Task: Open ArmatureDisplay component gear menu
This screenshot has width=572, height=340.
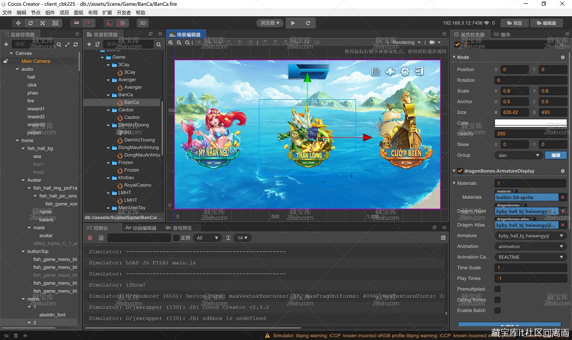Action: click(562, 171)
